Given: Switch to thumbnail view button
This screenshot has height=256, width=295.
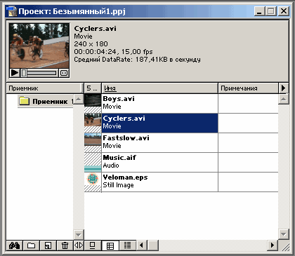Looking at the screenshot, I should 110,245.
